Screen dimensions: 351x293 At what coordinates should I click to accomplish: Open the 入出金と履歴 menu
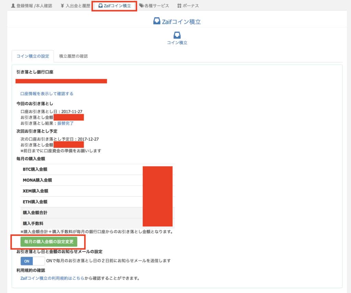click(75, 6)
